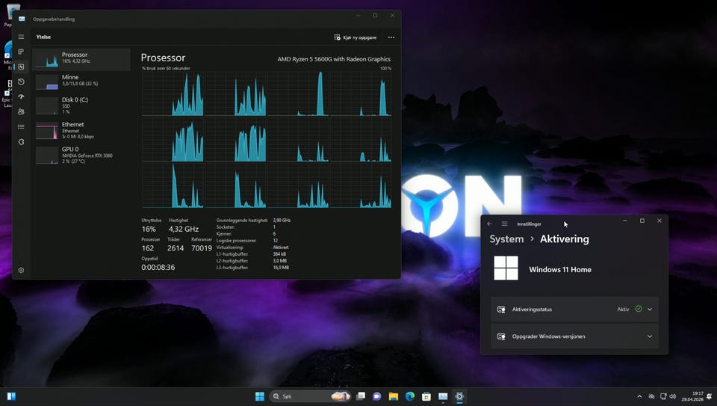Click the Prosesser value 162
The width and height of the screenshot is (717, 406).
pyautogui.click(x=148, y=248)
